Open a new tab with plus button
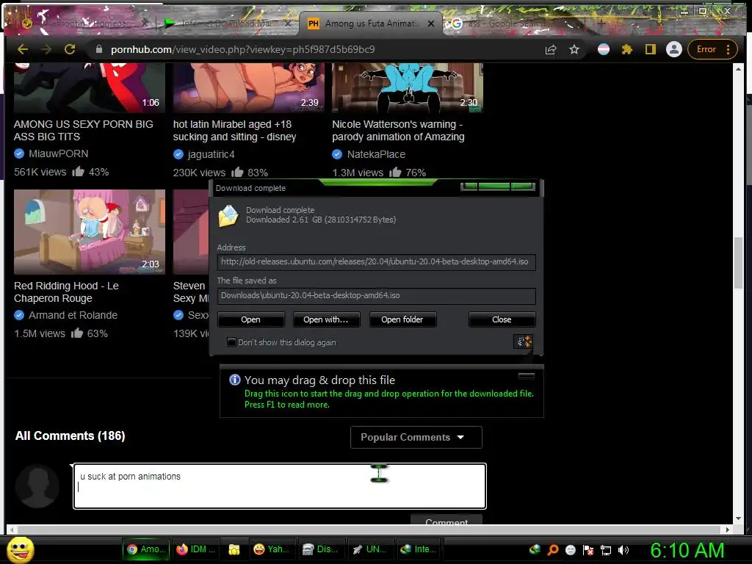This screenshot has height=564, width=752. coord(601,23)
